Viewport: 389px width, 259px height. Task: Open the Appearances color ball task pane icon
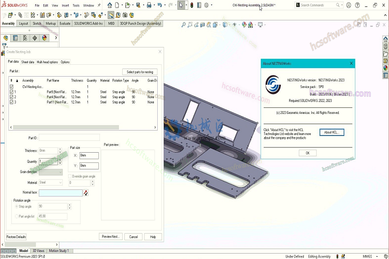tap(385, 68)
